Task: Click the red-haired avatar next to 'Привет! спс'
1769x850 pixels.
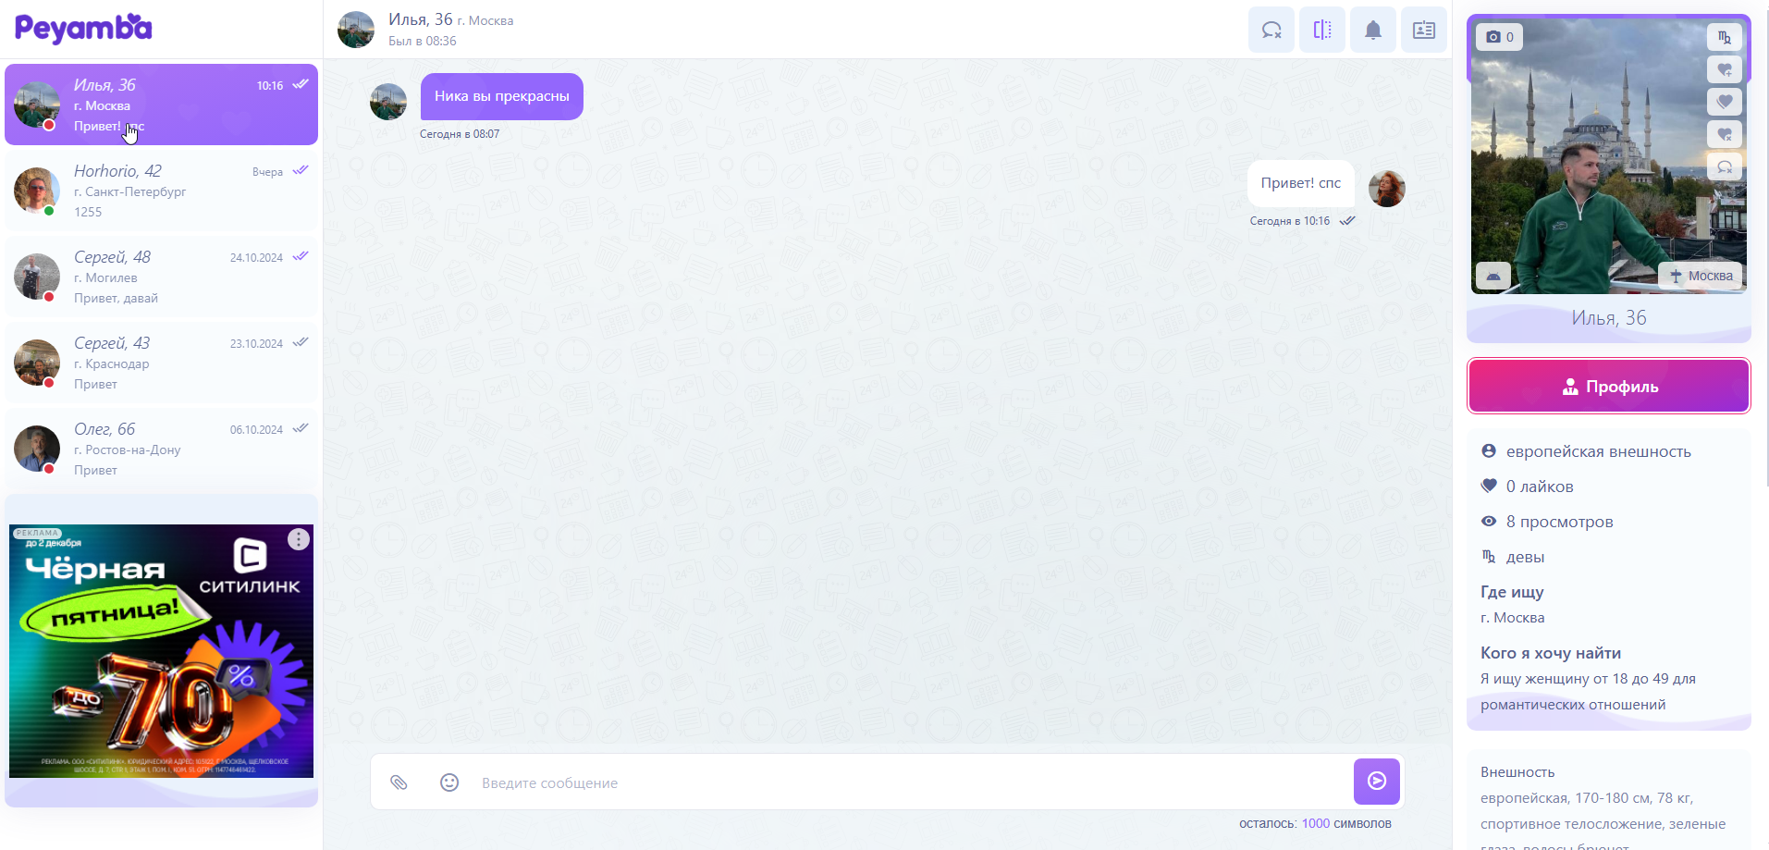Action: [1387, 189]
